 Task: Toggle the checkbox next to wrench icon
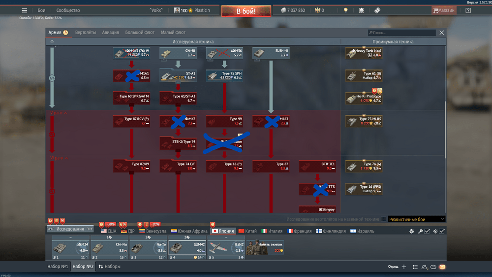click(427, 231)
